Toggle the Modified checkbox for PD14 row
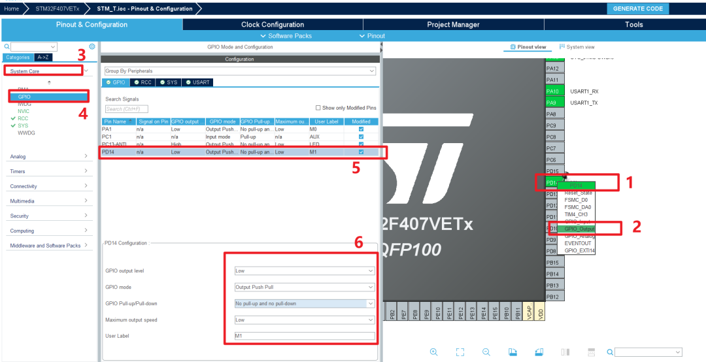 (361, 152)
